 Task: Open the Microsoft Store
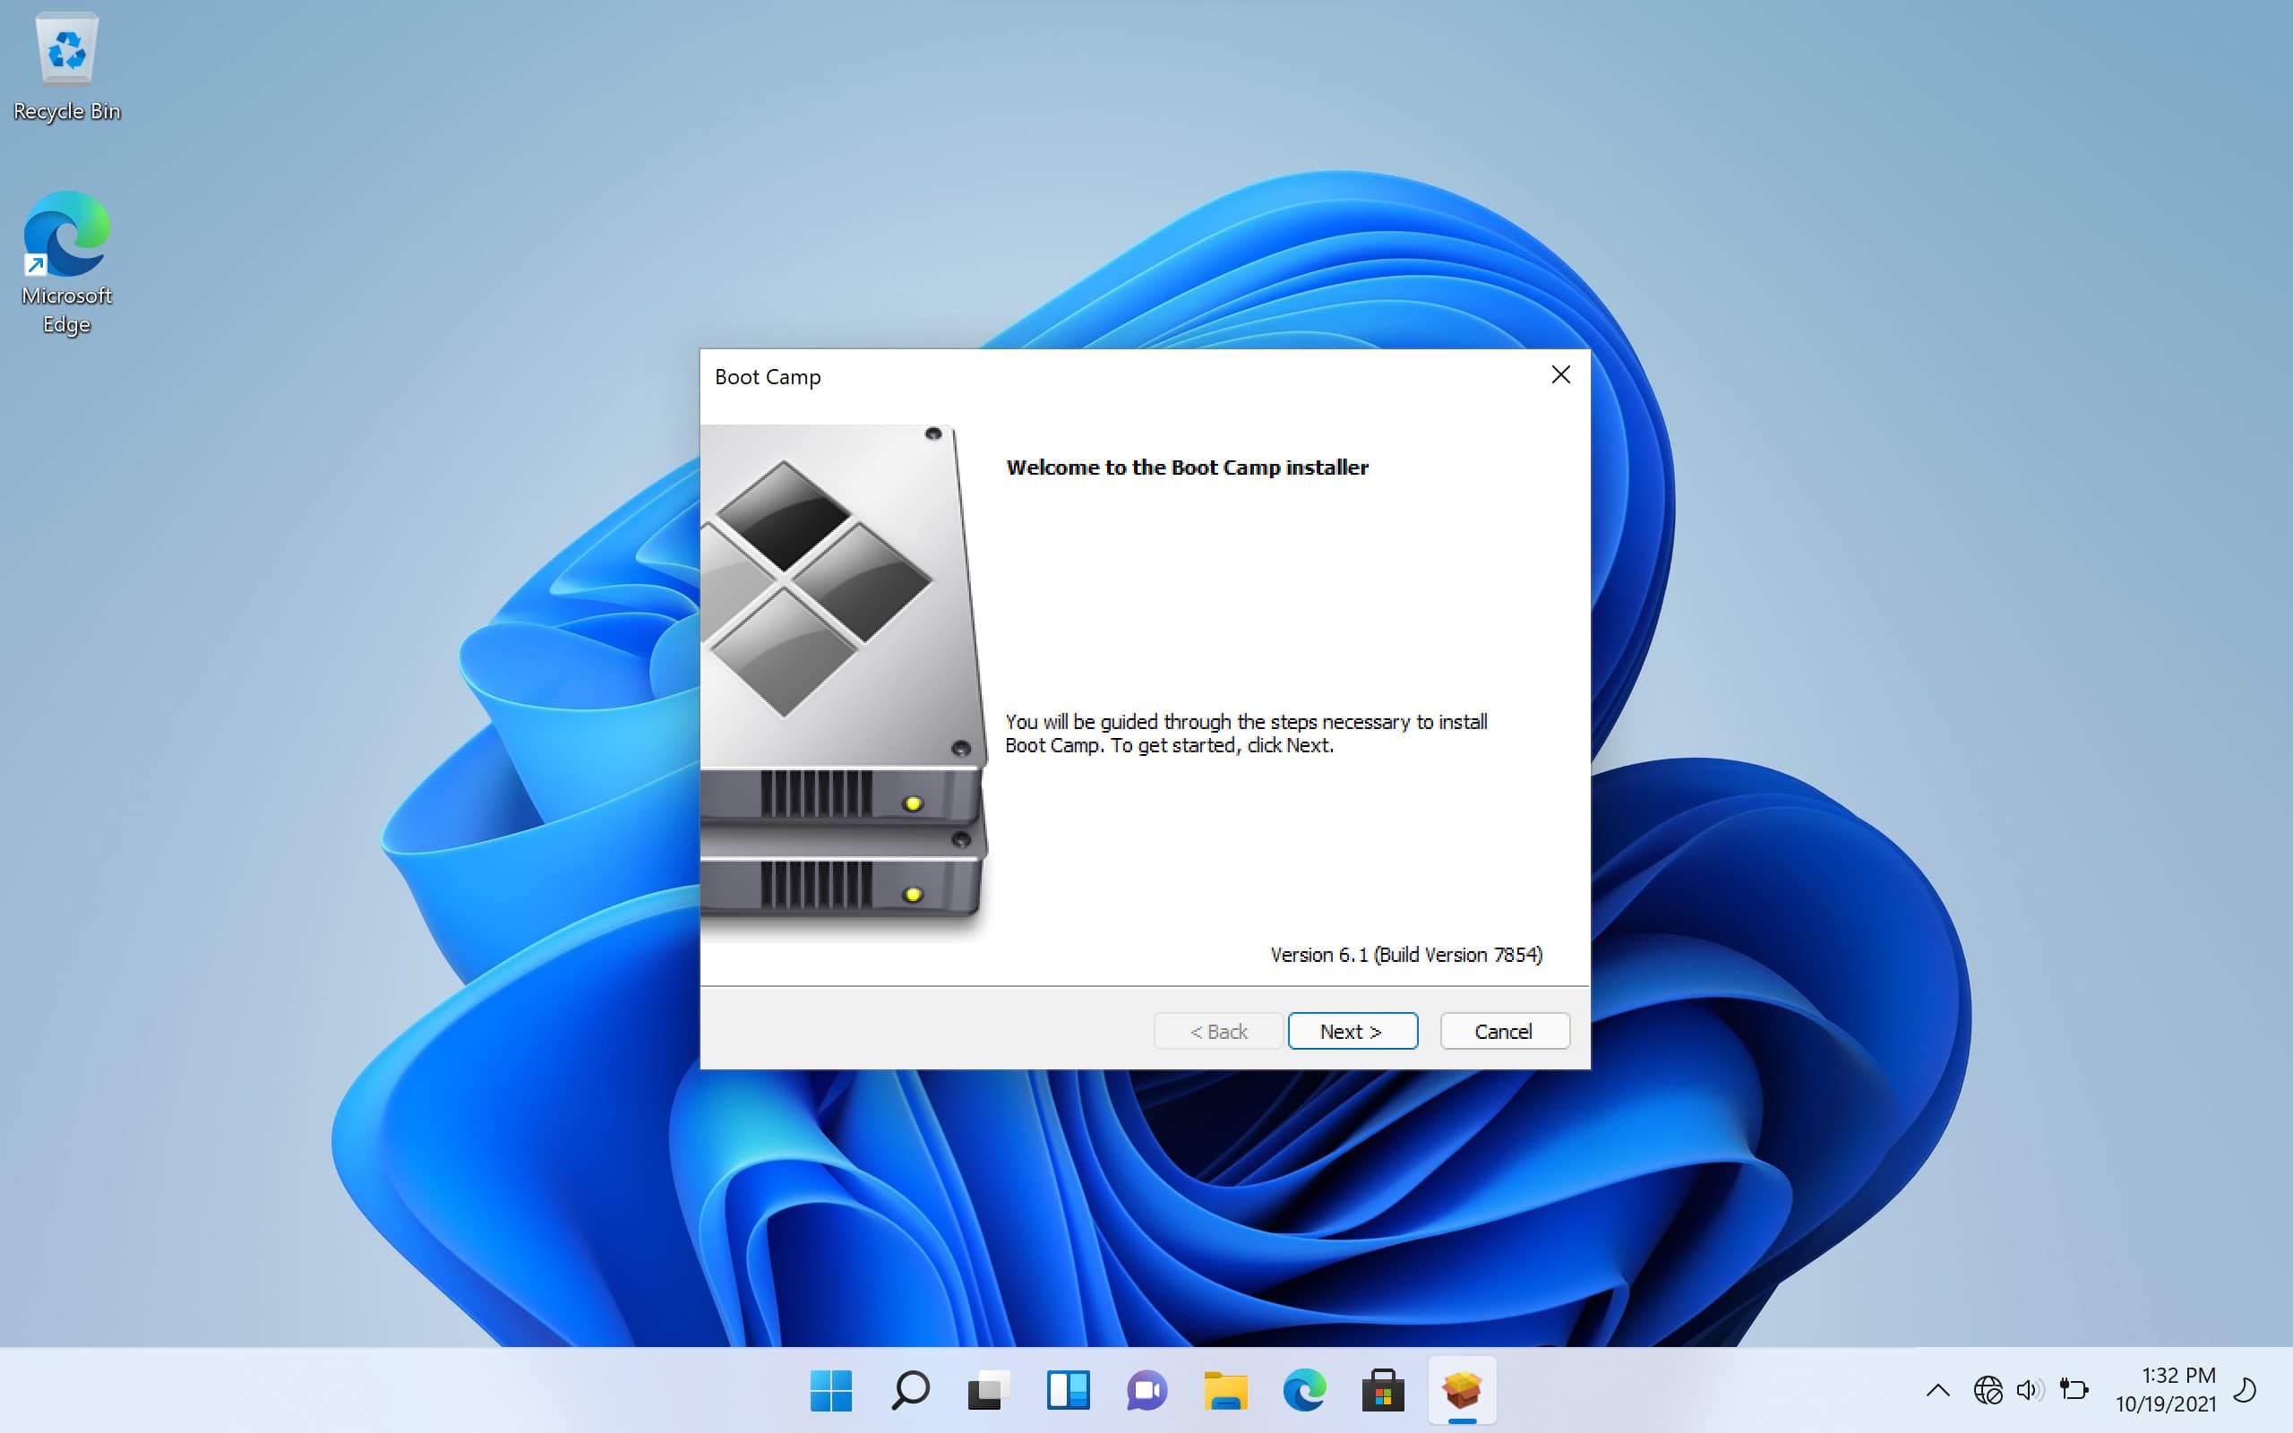pos(1385,1390)
